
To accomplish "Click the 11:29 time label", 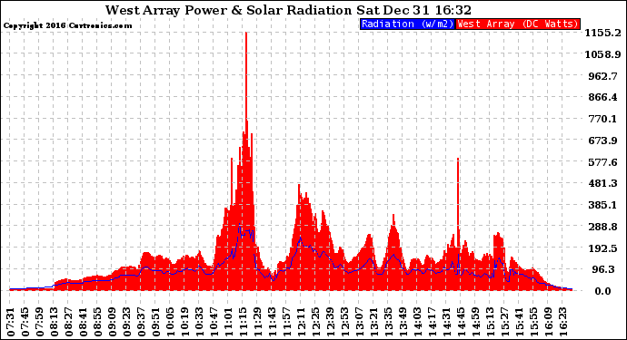I will (258, 322).
